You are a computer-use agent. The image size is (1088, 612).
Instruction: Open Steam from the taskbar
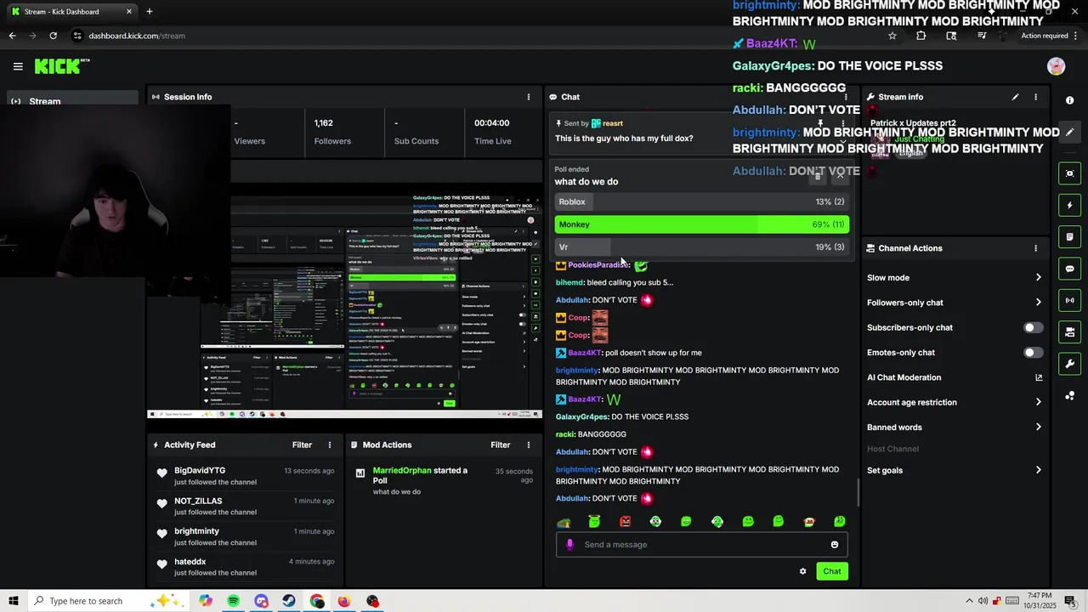coord(289,601)
